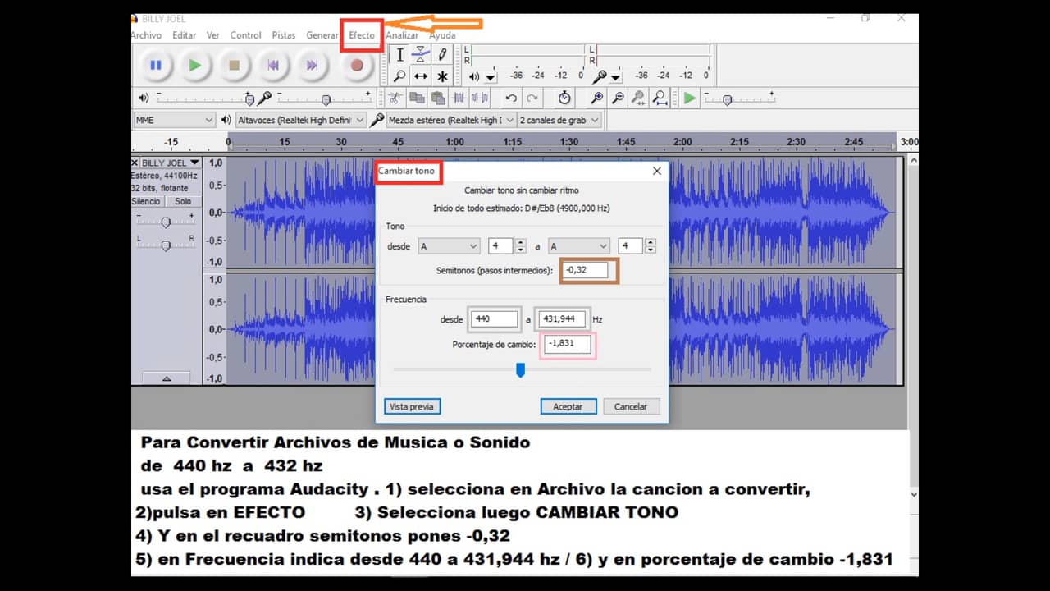Click the Zoom Out magnifier icon
Image resolution: width=1050 pixels, height=591 pixels.
(619, 98)
